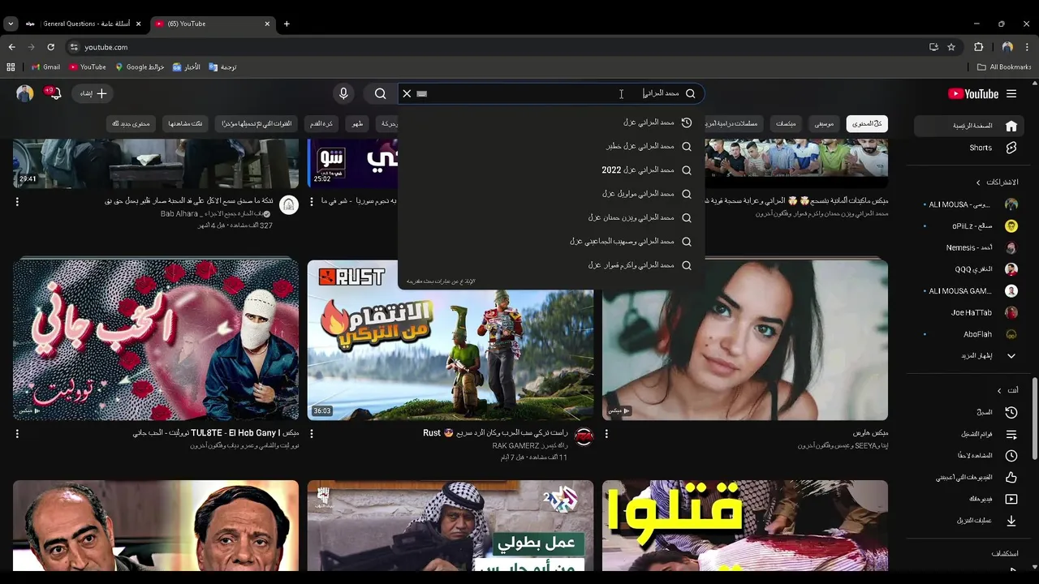Report search predictions link in suggestions

click(x=441, y=281)
